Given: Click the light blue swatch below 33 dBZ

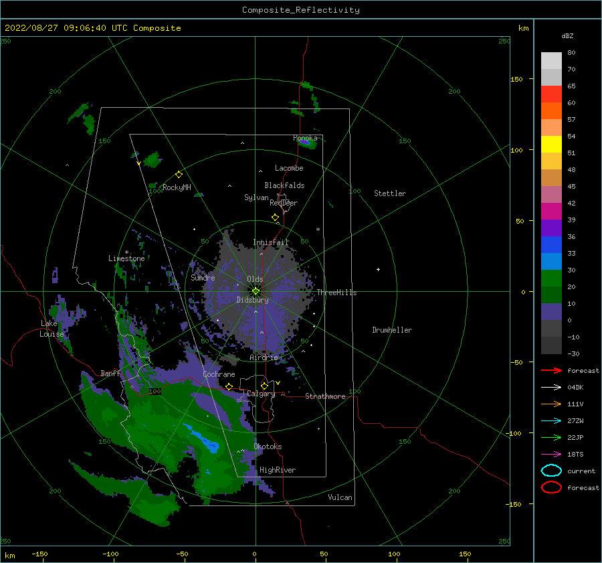Looking at the screenshot, I should click(551, 261).
